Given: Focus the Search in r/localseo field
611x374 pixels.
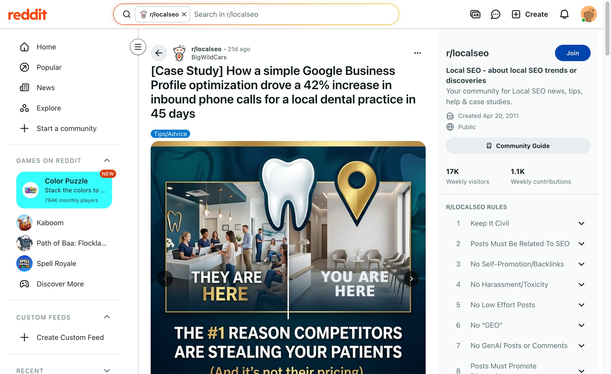Looking at the screenshot, I should (x=293, y=14).
